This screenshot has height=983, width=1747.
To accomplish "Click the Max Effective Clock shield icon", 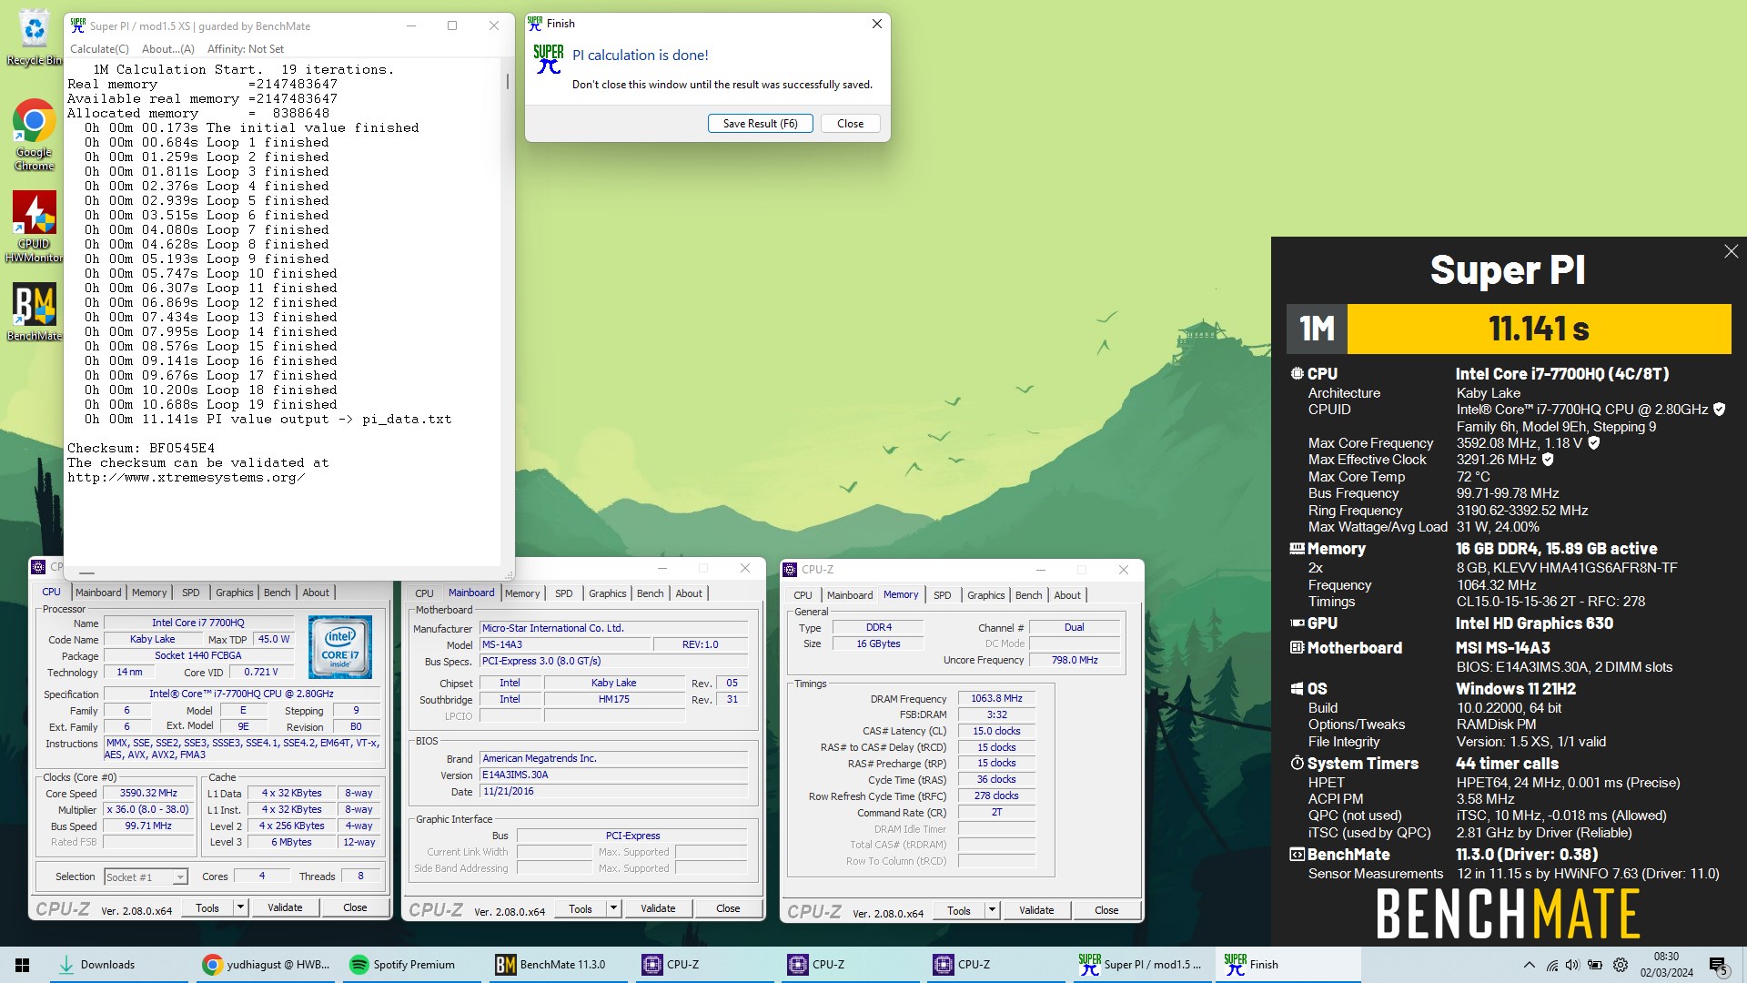I will coord(1548,460).
